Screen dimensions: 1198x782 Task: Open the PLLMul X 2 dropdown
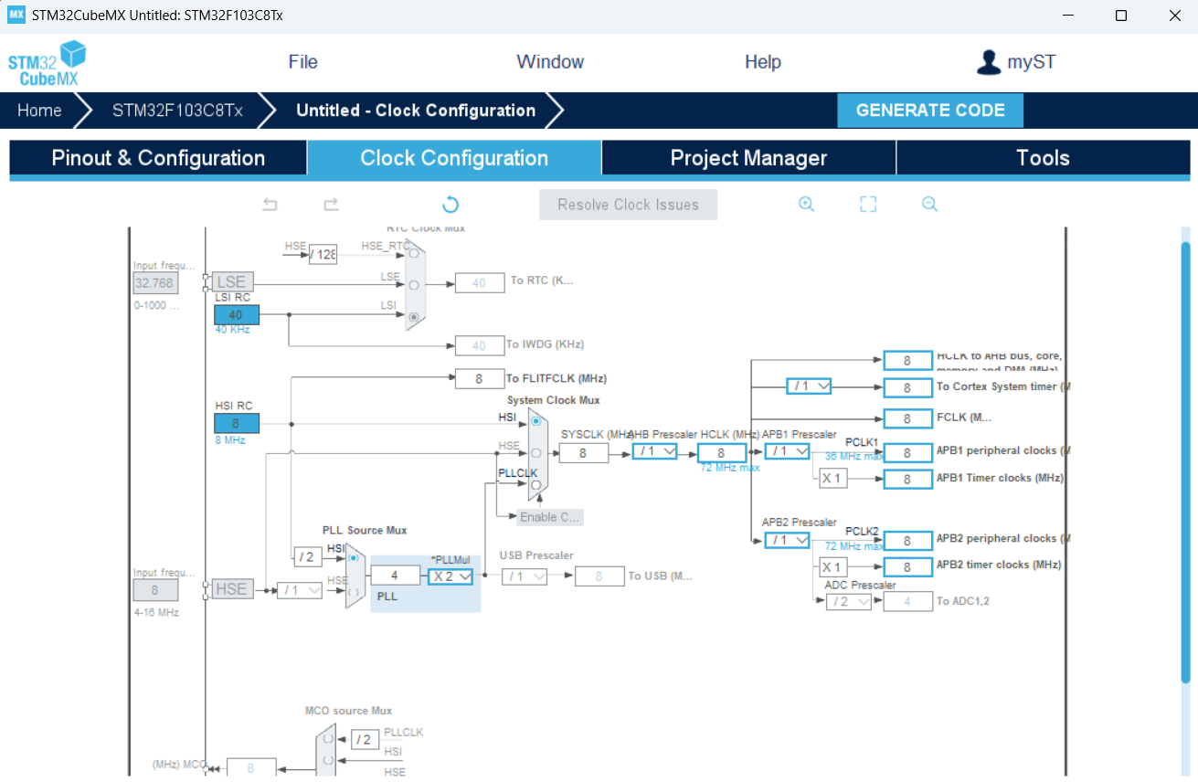(x=451, y=576)
